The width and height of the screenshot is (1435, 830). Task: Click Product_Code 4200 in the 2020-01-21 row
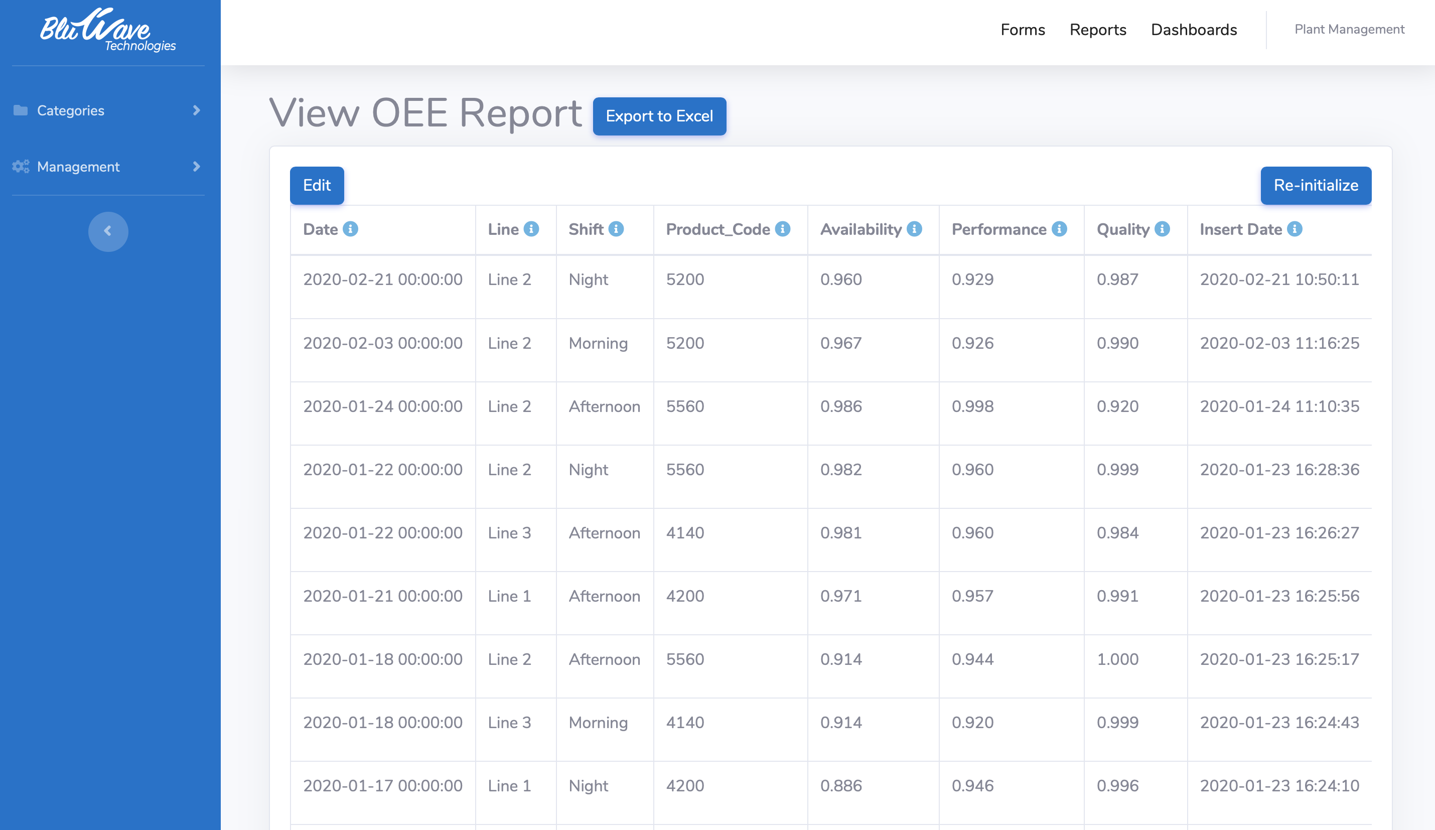click(x=685, y=596)
